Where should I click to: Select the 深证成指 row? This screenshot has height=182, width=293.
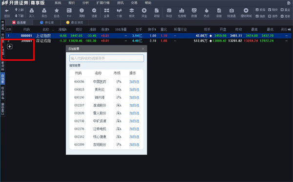click(x=148, y=41)
